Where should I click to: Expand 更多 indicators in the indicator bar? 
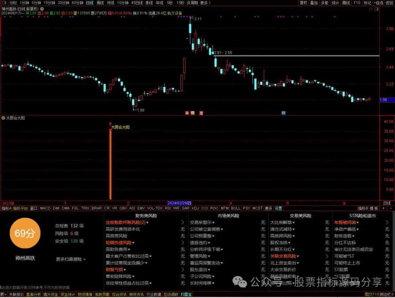268,208
